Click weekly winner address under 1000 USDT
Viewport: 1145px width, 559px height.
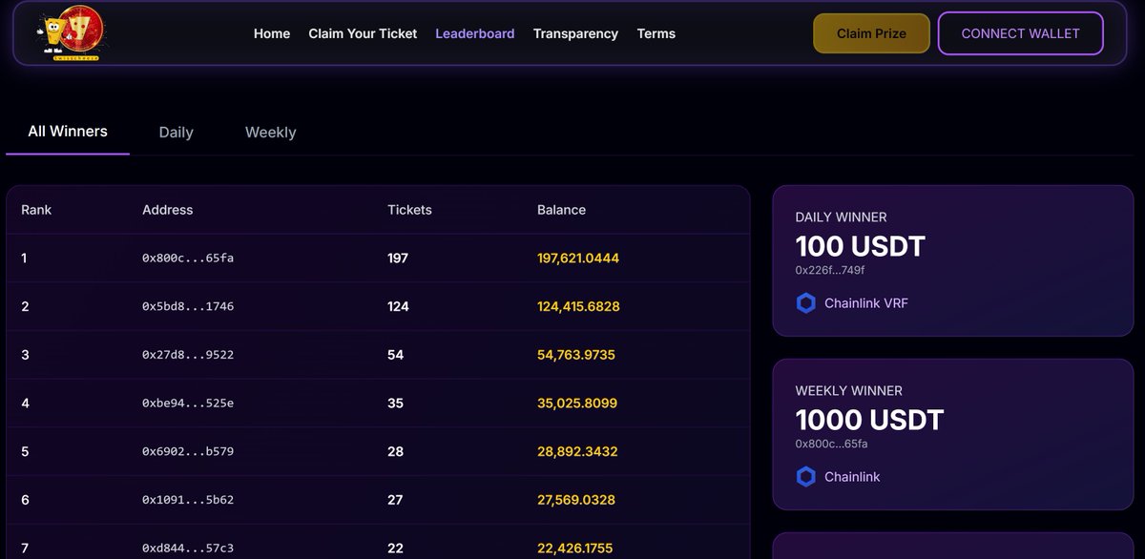[832, 445]
